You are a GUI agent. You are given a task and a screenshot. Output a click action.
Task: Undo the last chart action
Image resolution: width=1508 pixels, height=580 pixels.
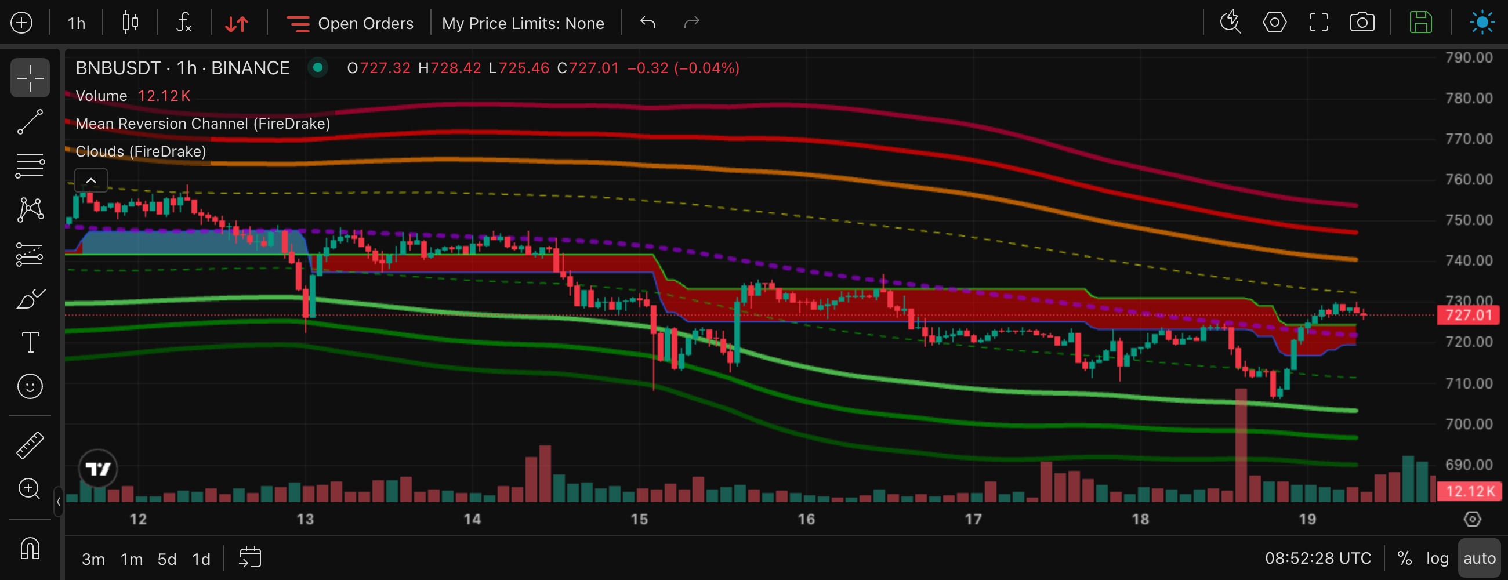[x=647, y=23]
